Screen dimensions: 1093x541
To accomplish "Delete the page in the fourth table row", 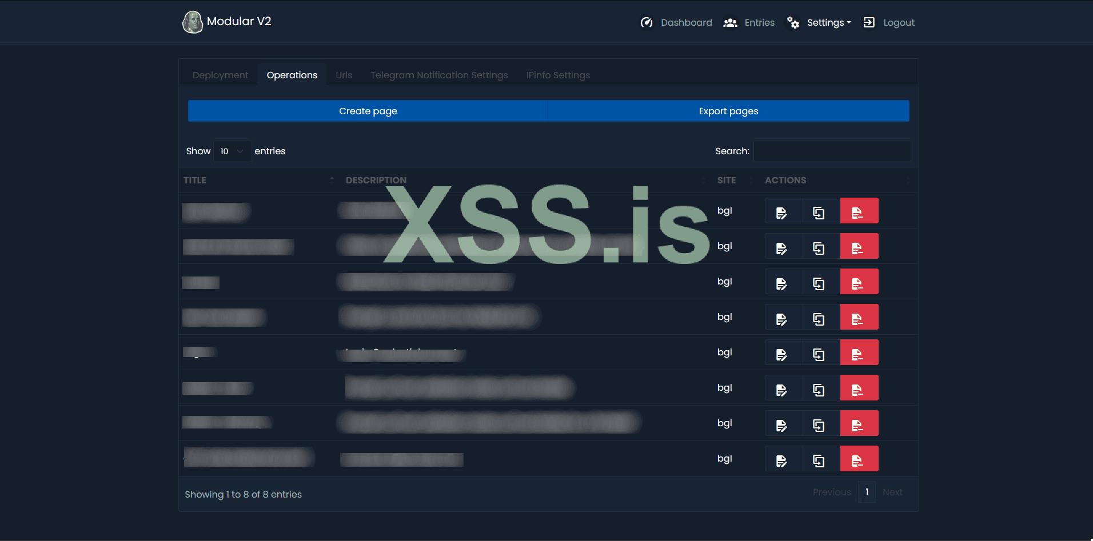I will click(x=859, y=317).
